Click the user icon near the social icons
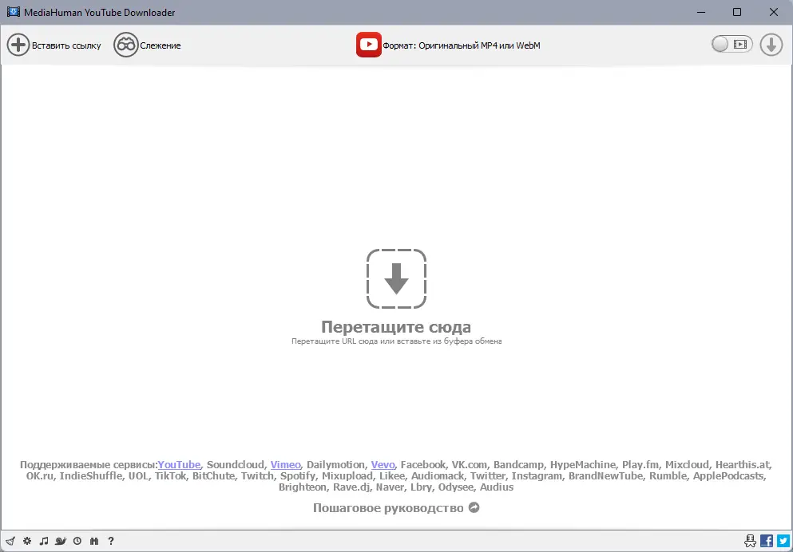The height and width of the screenshot is (552, 793). click(750, 541)
